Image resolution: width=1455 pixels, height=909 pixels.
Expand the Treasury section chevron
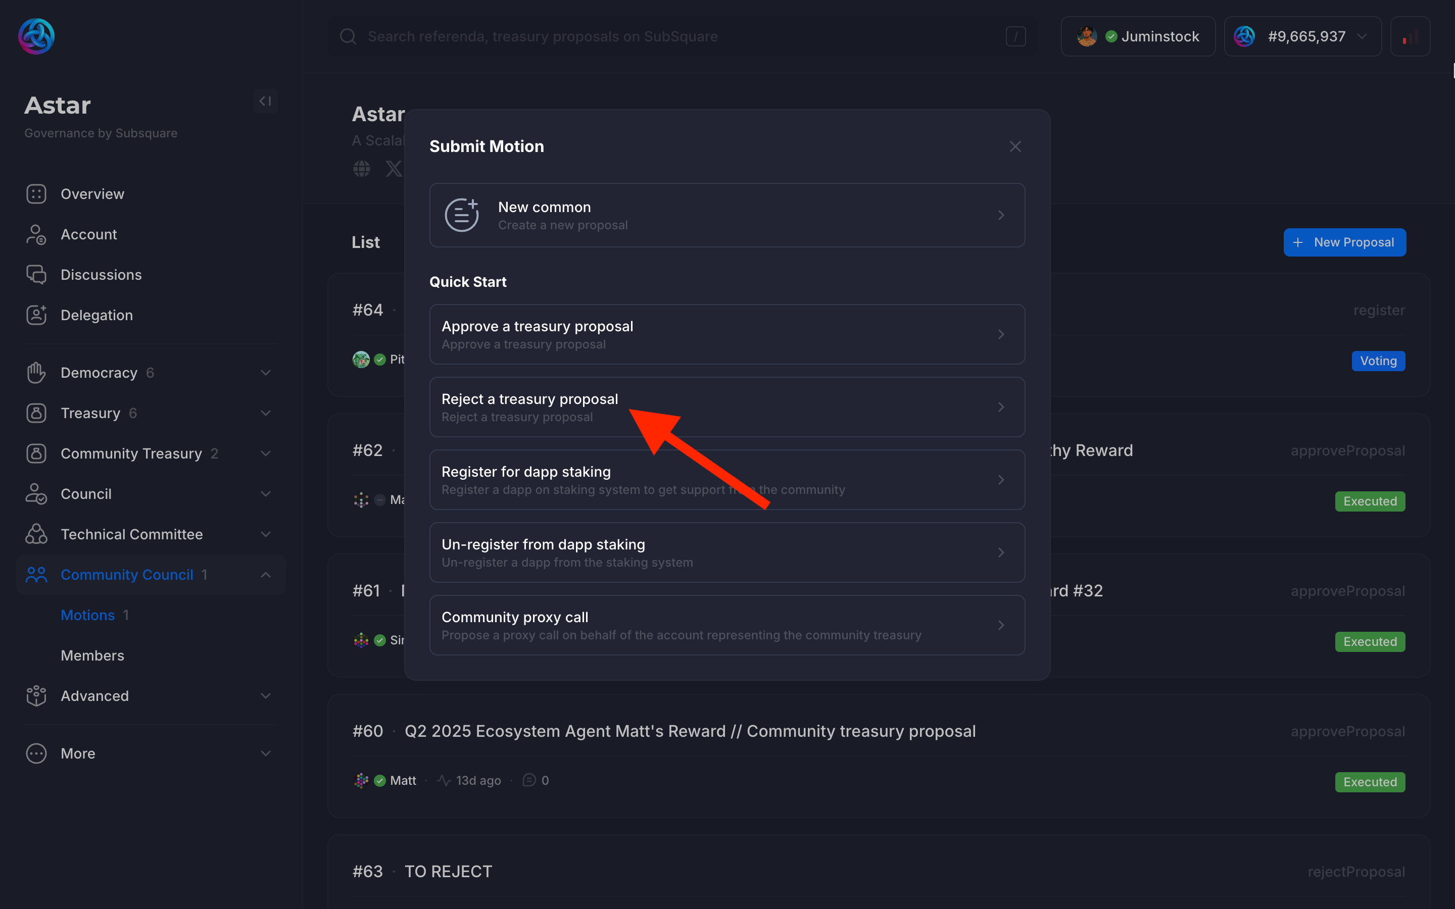click(x=266, y=413)
